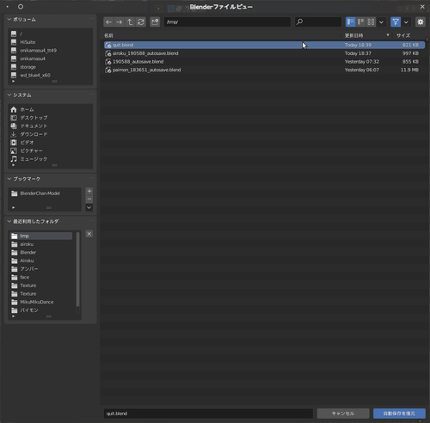Open onikamasu4_tt49 volume
The height and width of the screenshot is (423, 430).
coord(50,51)
